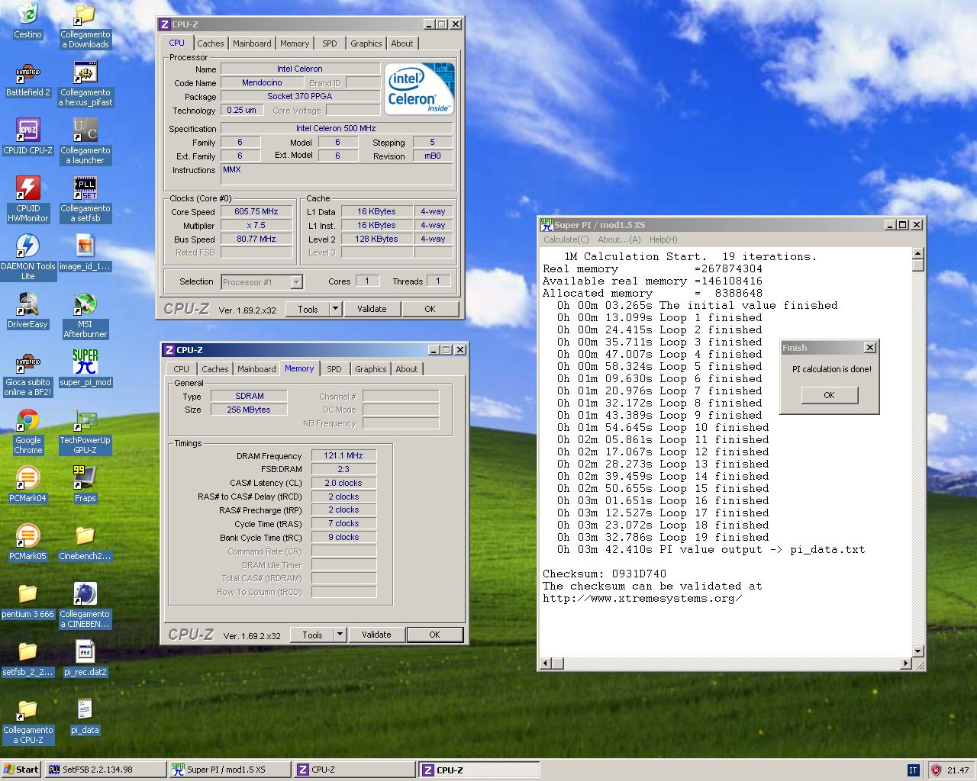Screen dimensions: 977x781
Task: Open pi_data text file on desktop
Action: 85,717
